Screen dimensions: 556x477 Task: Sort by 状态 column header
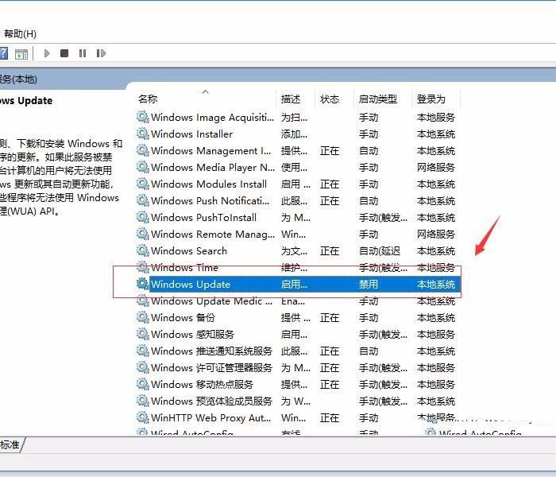[330, 99]
